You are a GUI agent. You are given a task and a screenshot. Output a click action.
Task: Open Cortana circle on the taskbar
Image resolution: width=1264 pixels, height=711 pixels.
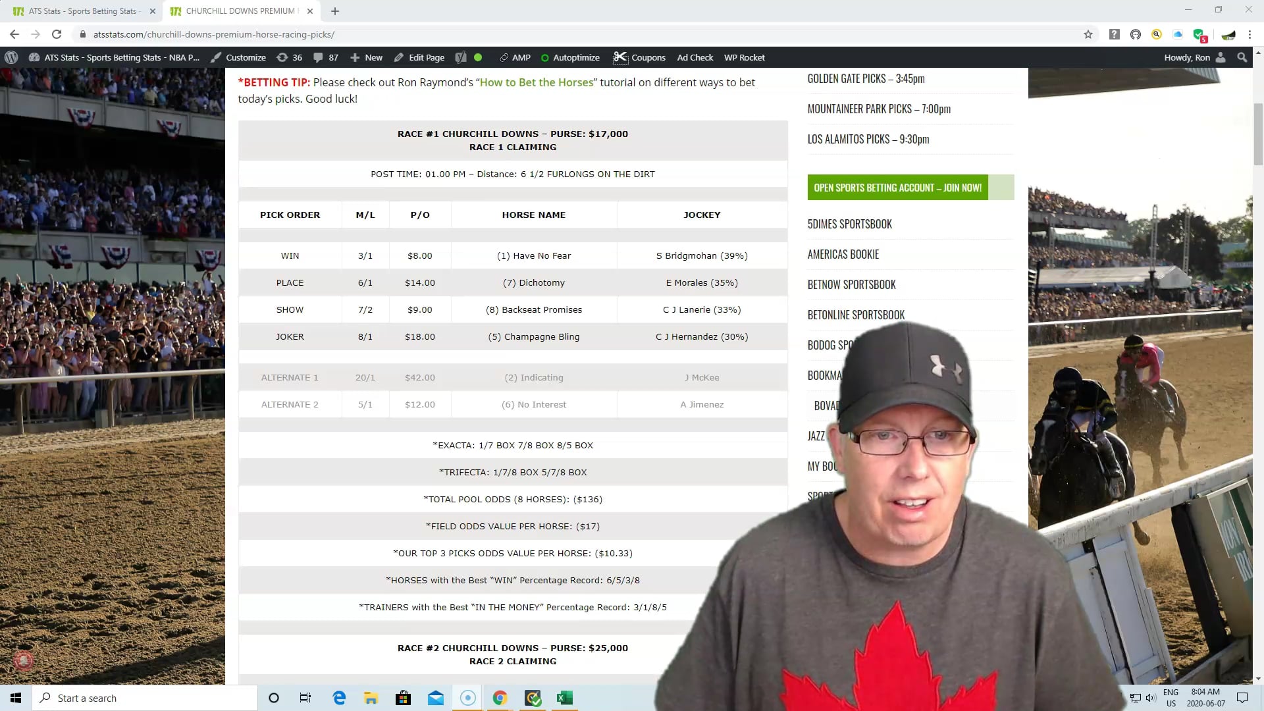click(274, 698)
